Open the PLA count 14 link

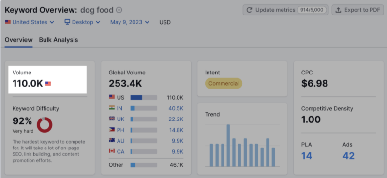[x=307, y=156]
